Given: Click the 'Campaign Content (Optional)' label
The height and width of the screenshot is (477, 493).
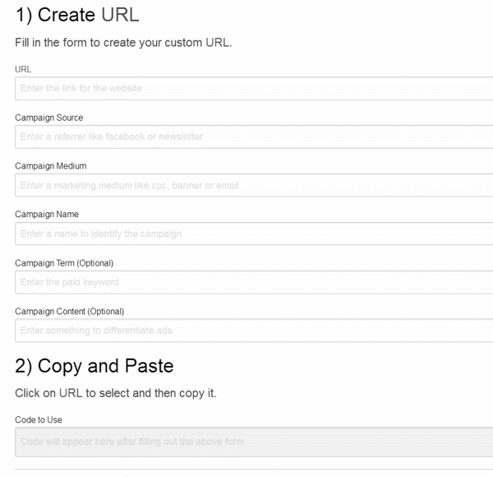Looking at the screenshot, I should (70, 312).
